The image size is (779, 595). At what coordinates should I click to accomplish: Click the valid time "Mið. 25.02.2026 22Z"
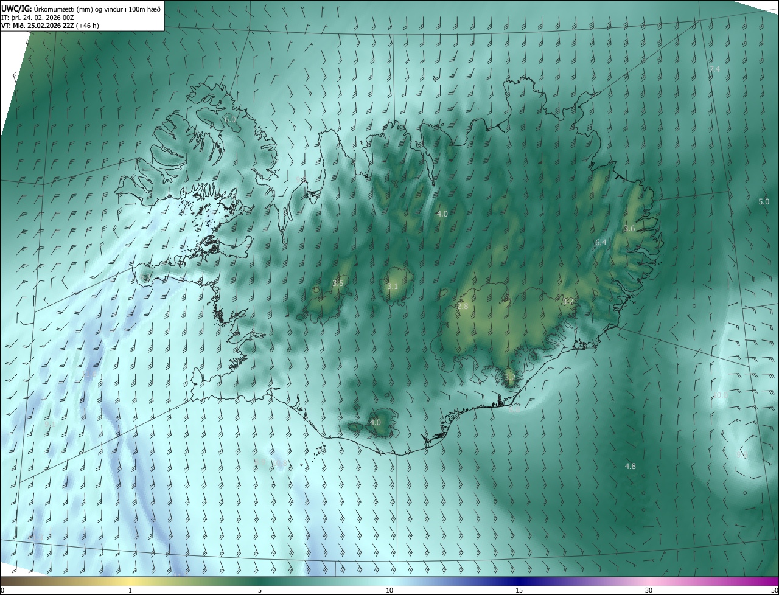[43, 26]
